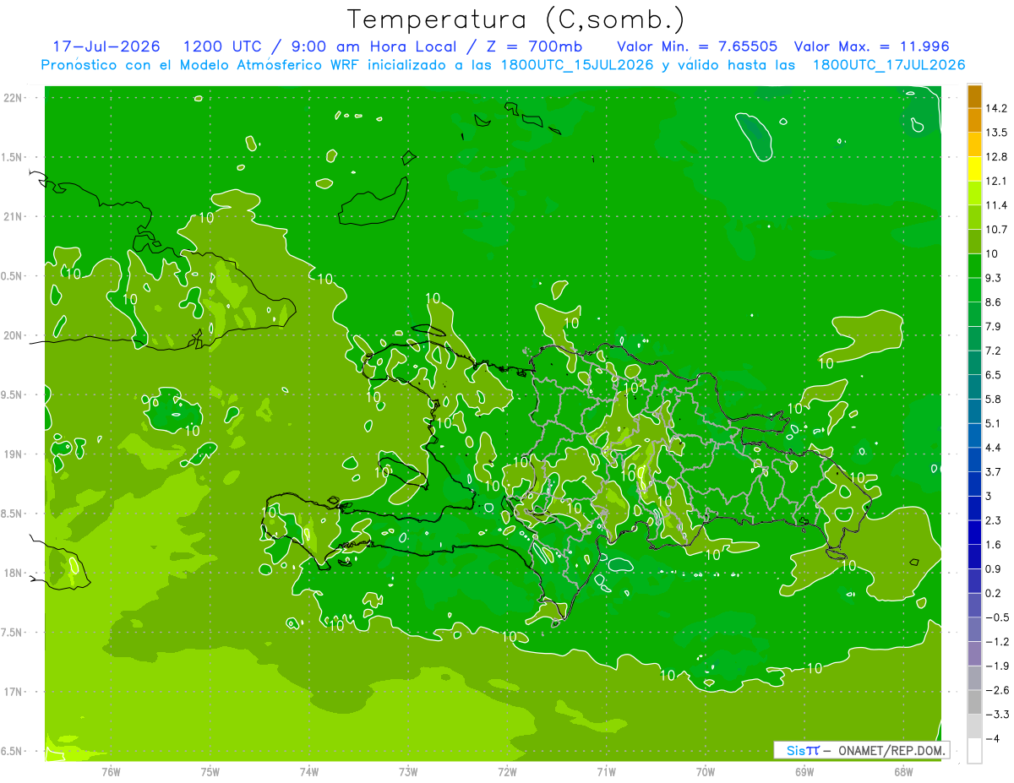1014x783 pixels.
Task: Click the "76W" longitude axis label
Action: point(111,772)
